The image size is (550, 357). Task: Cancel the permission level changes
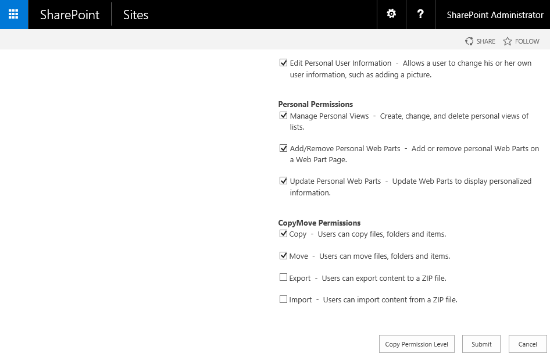click(527, 344)
